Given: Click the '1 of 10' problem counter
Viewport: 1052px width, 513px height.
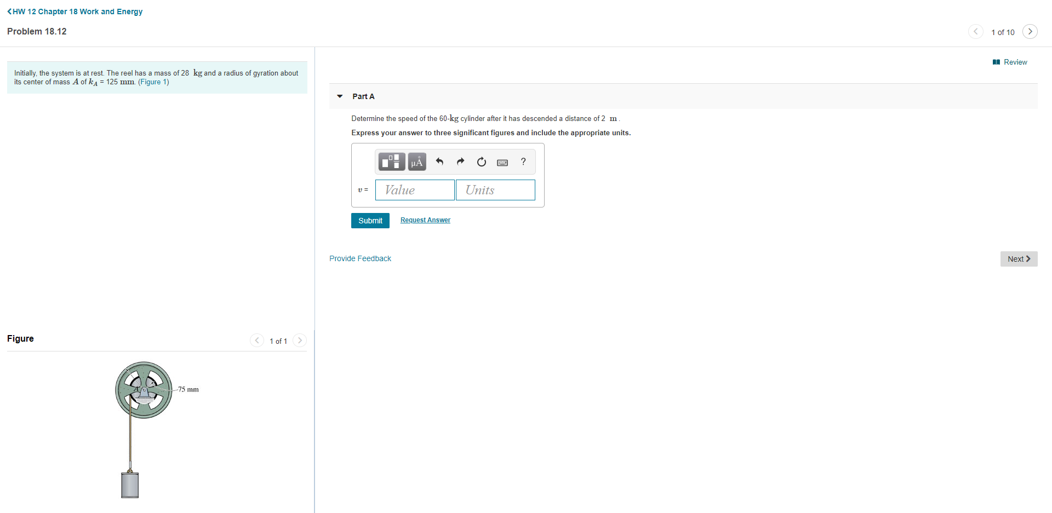Looking at the screenshot, I should click(1003, 32).
